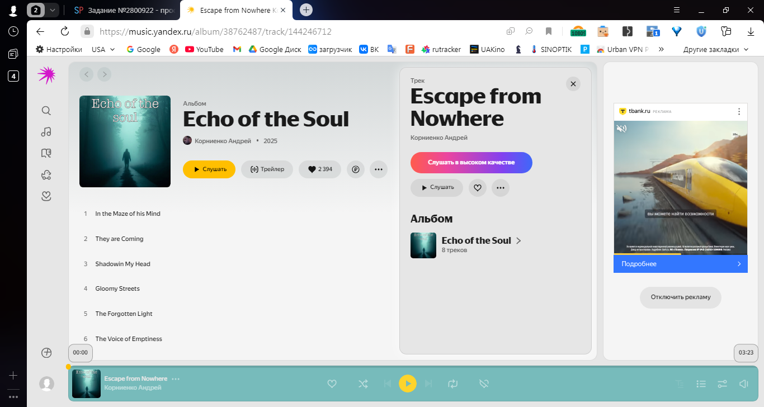Like the track in the track panel
The width and height of the screenshot is (764, 407).
coord(477,188)
